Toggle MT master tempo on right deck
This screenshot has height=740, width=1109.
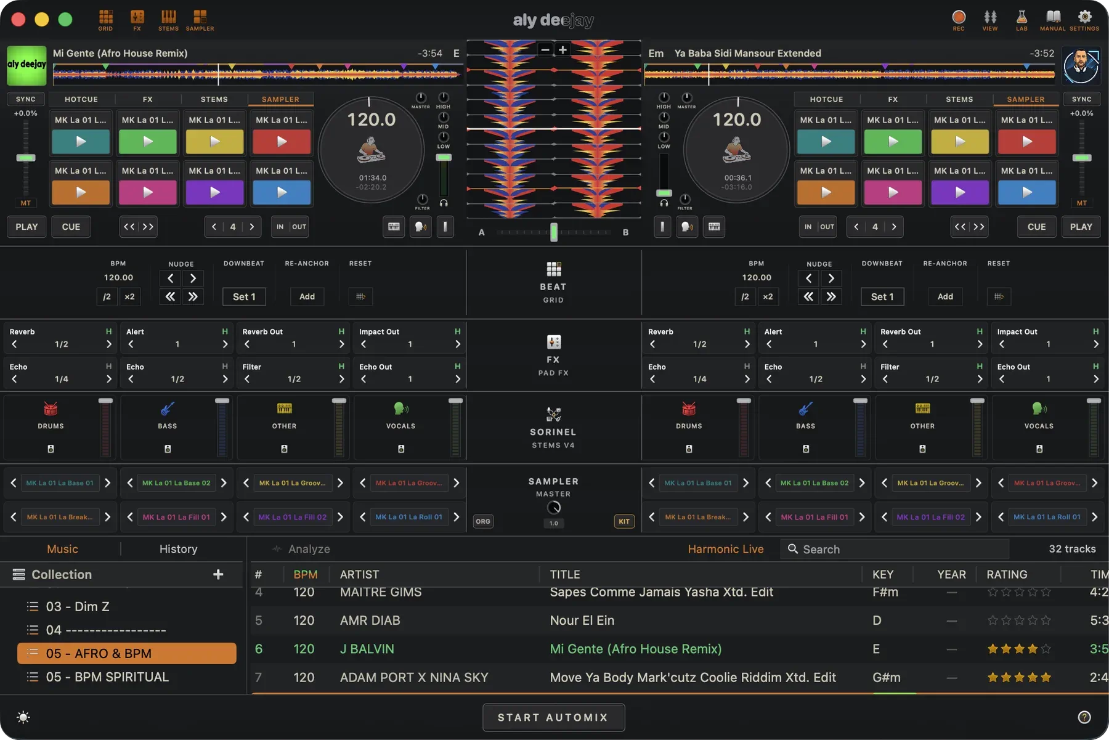[x=1082, y=203]
